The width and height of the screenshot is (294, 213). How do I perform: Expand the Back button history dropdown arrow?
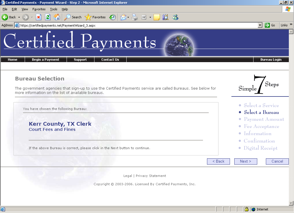pos(19,17)
